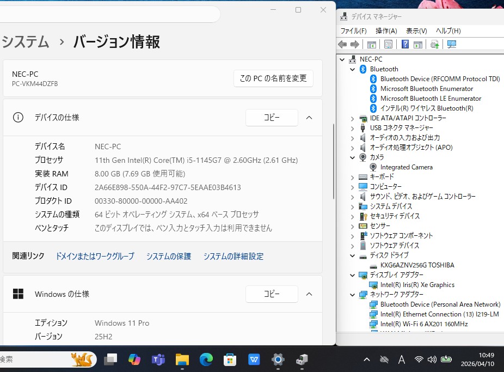Open the システムの保護 link
The image size is (504, 372).
click(169, 257)
